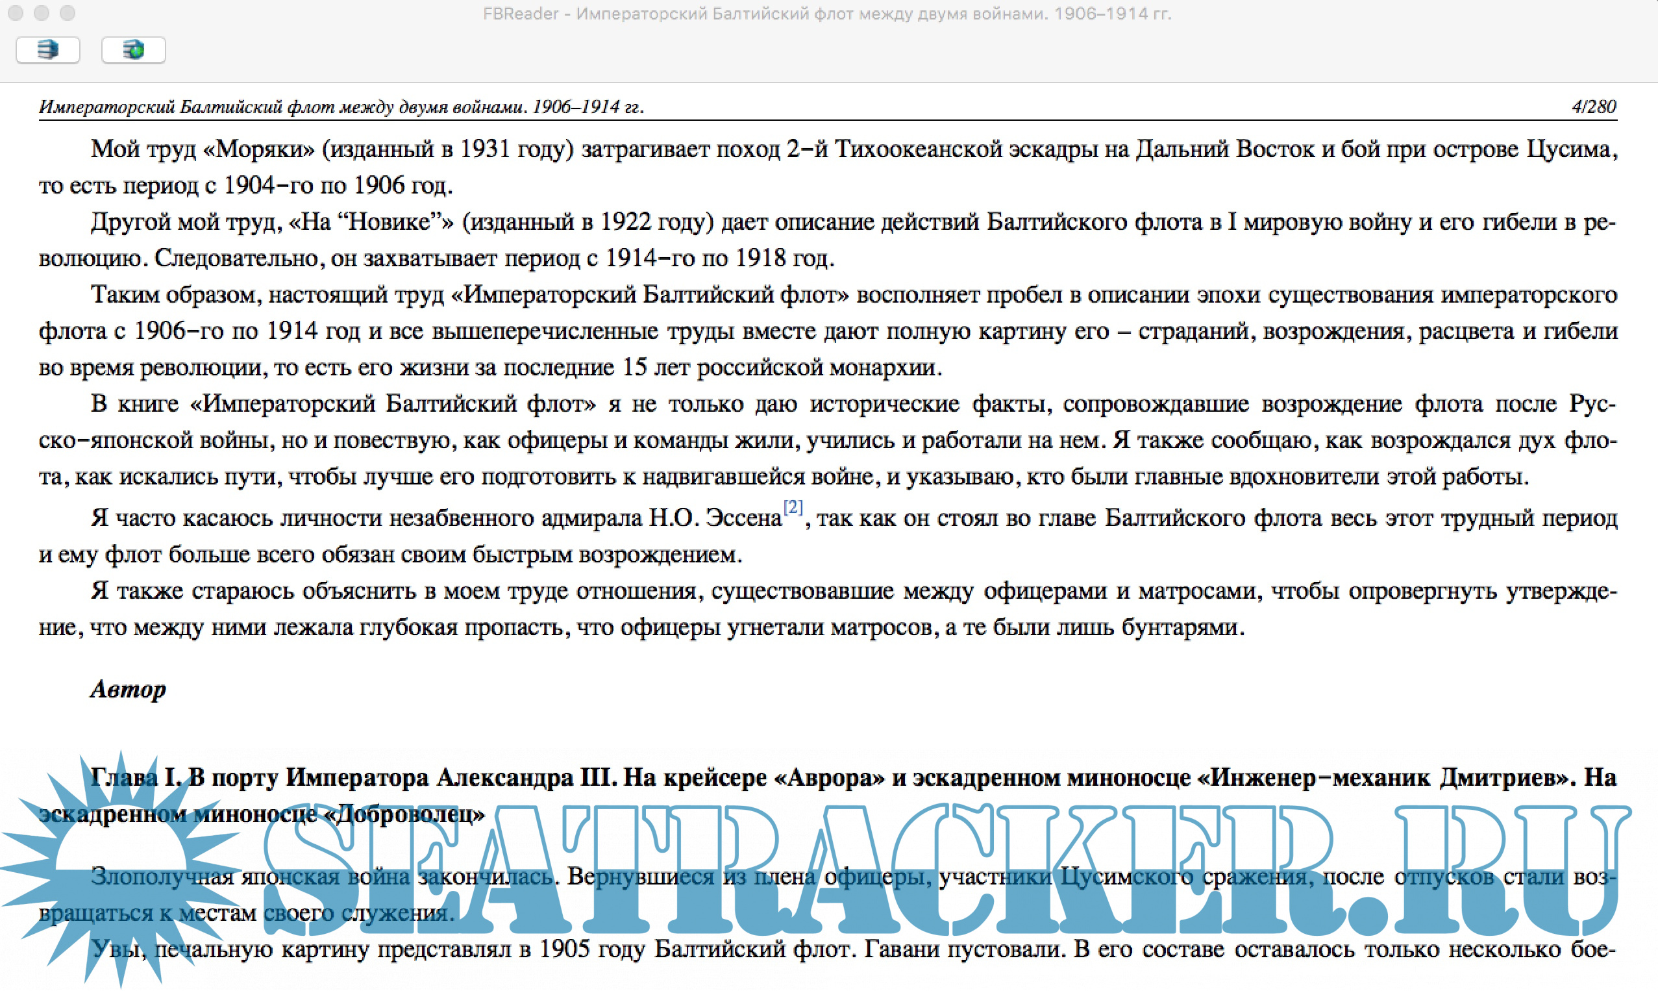Click the gray zoom window button
1658x991 pixels.
click(68, 13)
